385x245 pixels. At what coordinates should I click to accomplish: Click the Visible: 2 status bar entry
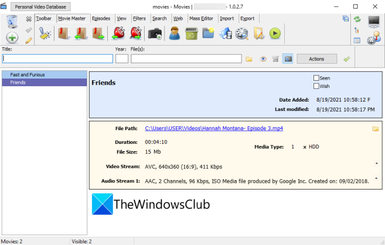tap(81, 242)
